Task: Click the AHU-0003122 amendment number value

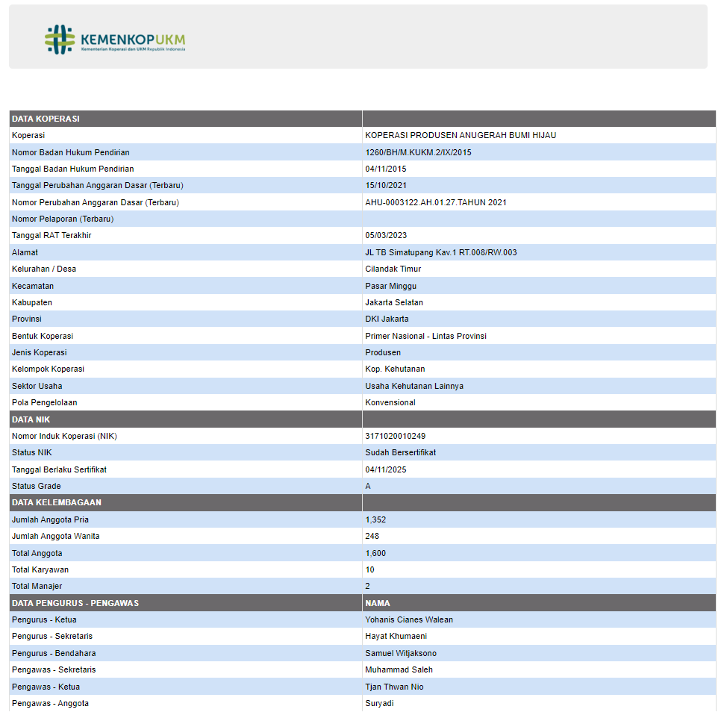Action: tap(436, 202)
